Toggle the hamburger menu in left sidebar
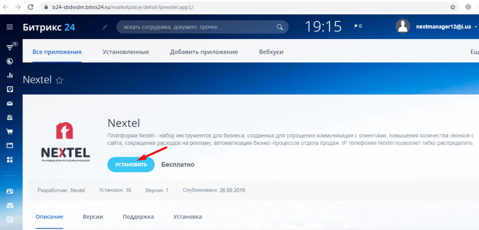Image resolution: width=479 pixels, height=230 pixels. pyautogui.click(x=9, y=27)
